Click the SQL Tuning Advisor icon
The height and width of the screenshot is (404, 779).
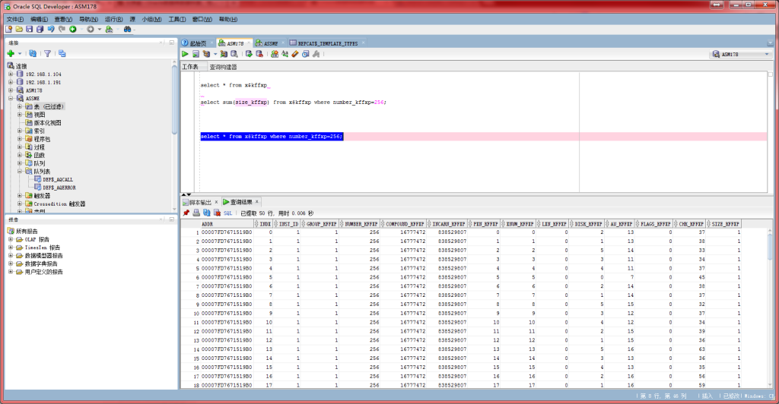234,54
